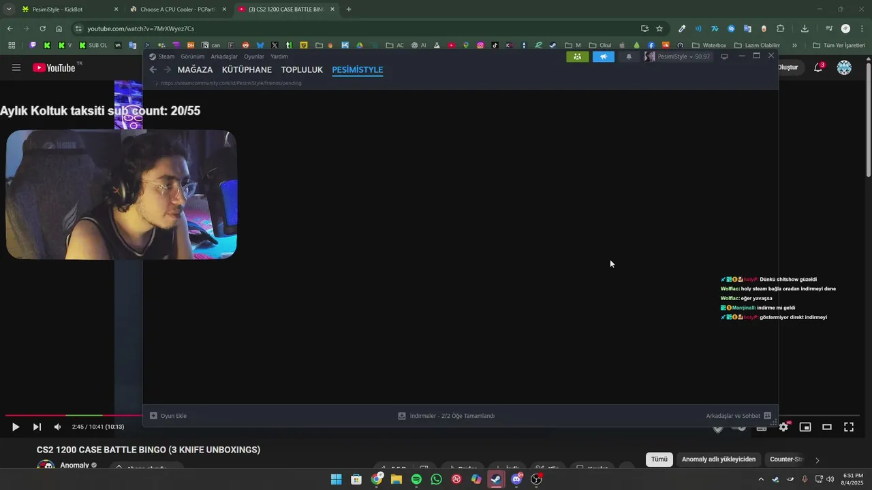Open the YouTube hamburger guide menu
This screenshot has height=490, width=872.
[x=16, y=67]
